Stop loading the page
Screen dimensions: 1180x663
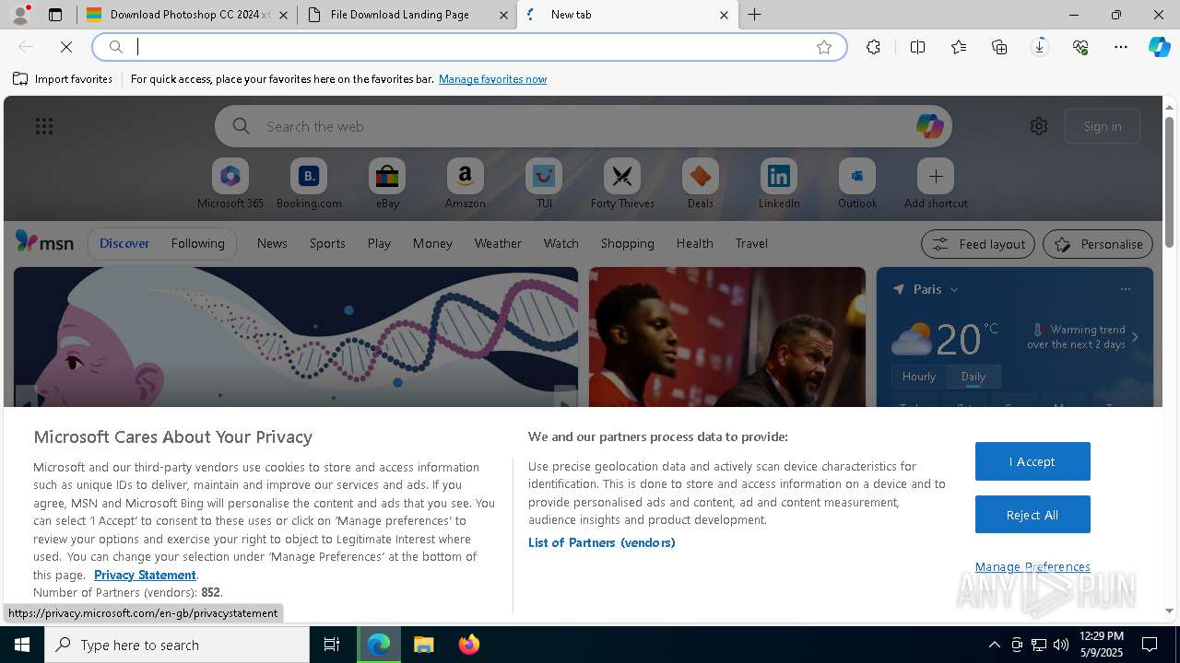pyautogui.click(x=66, y=47)
